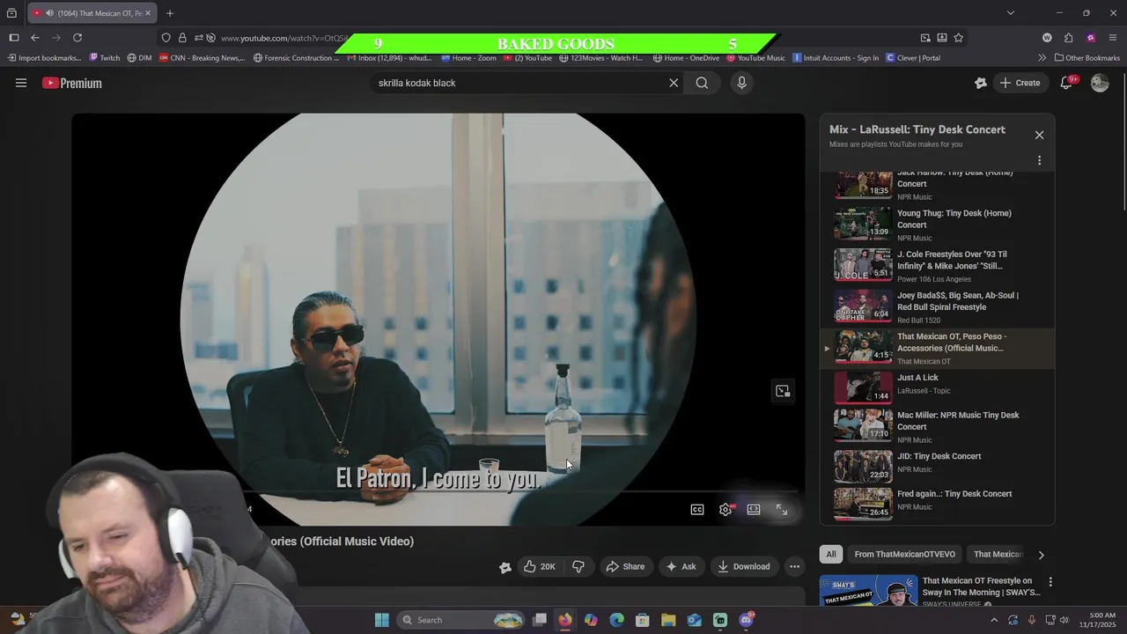This screenshot has width=1127, height=634.
Task: Download the video
Action: pyautogui.click(x=744, y=566)
